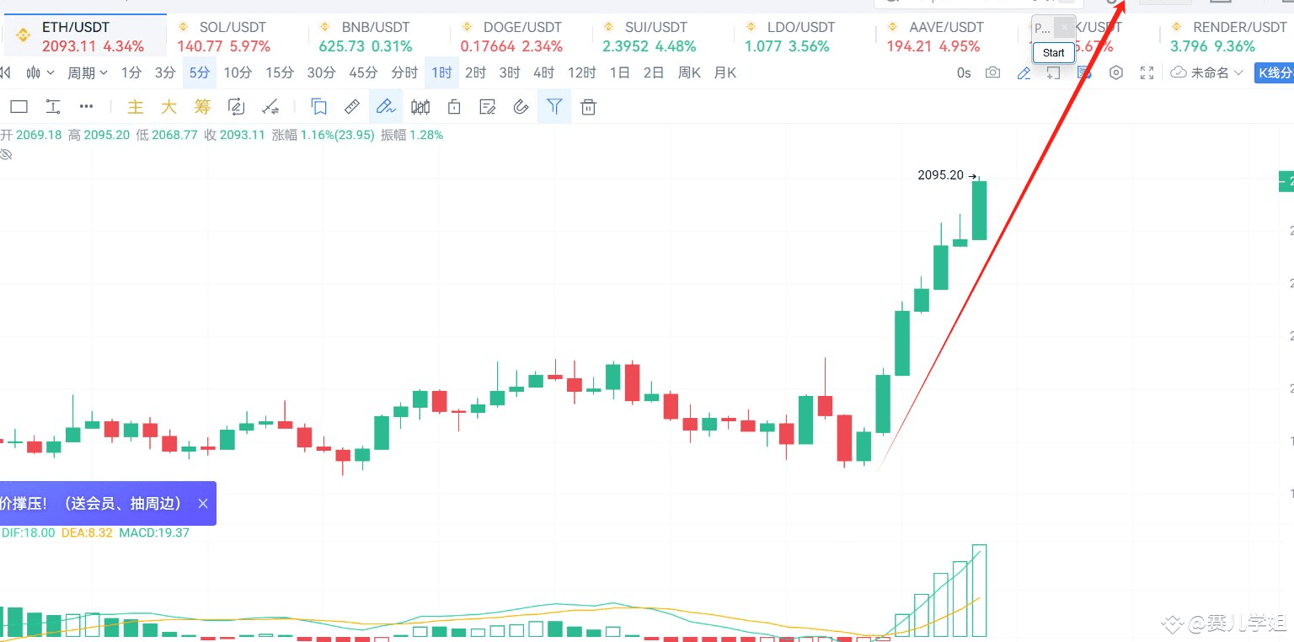The image size is (1294, 642).
Task: Click the Start button in popup
Action: pyautogui.click(x=1054, y=52)
